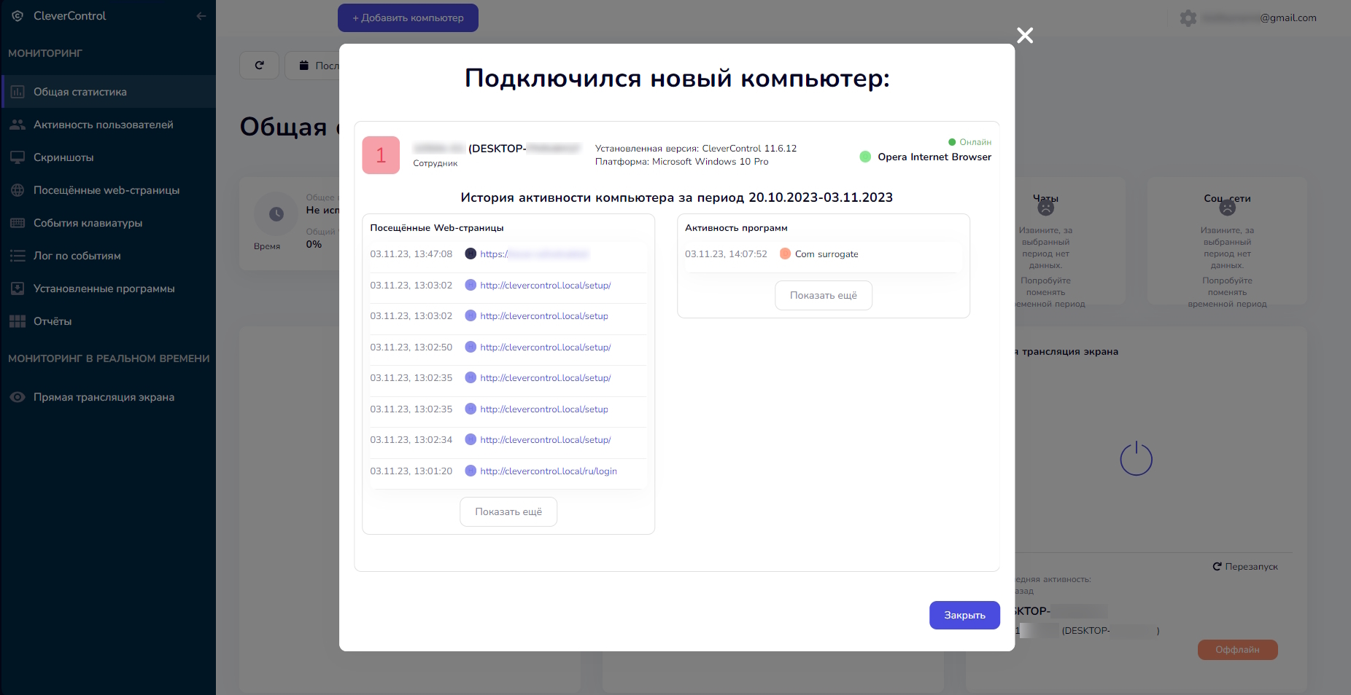Click the CleverControl logo icon
This screenshot has width=1351, height=695.
(18, 16)
